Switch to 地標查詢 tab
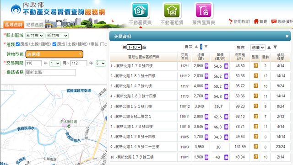293x165 pixels. [x=35, y=24]
